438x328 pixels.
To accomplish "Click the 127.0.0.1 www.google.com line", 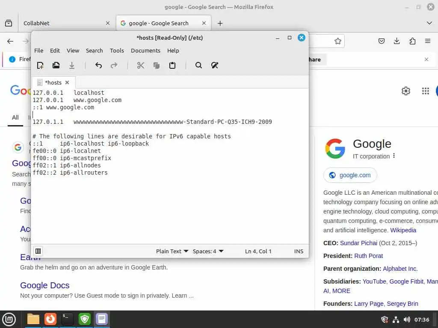I will (x=77, y=100).
